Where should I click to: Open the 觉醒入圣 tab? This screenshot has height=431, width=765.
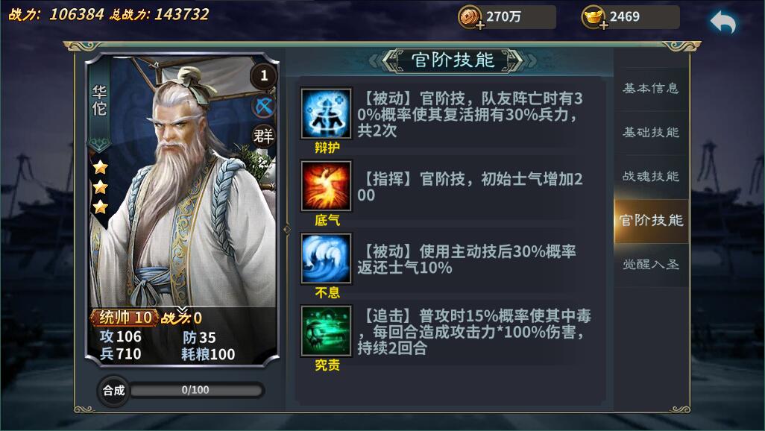(x=651, y=265)
